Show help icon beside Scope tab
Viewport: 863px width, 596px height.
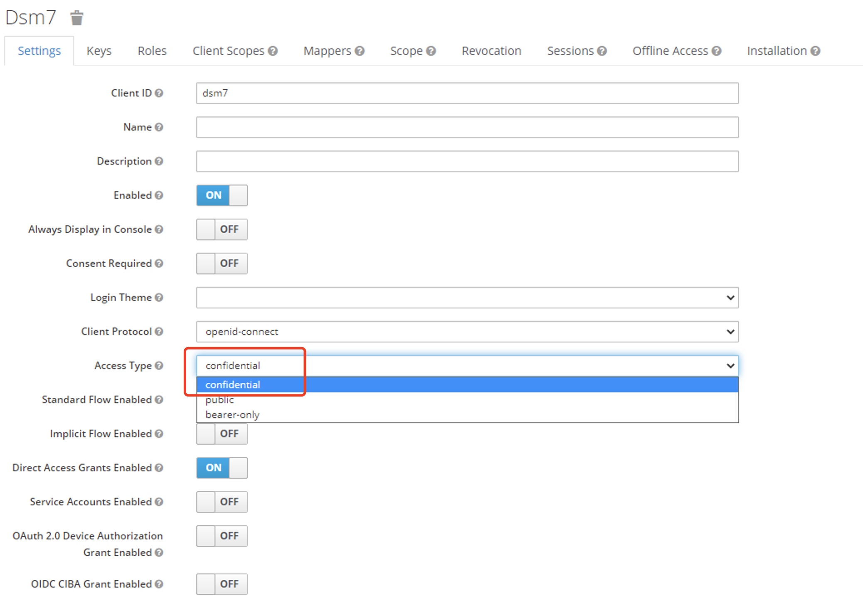pos(431,51)
